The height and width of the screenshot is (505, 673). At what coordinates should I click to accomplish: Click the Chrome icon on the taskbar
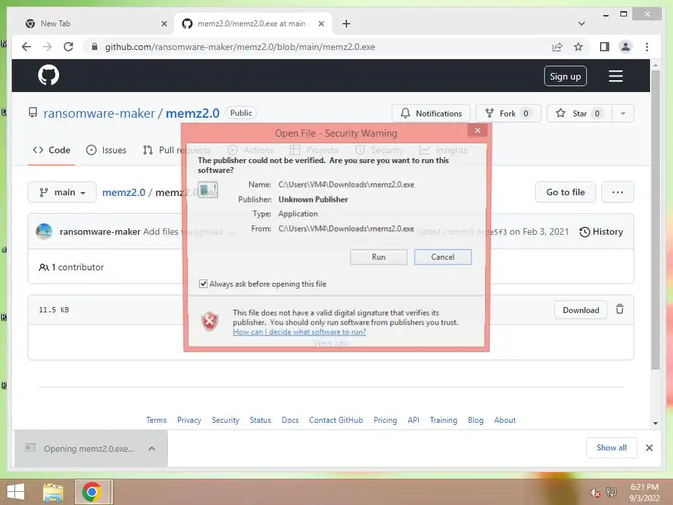coord(92,492)
